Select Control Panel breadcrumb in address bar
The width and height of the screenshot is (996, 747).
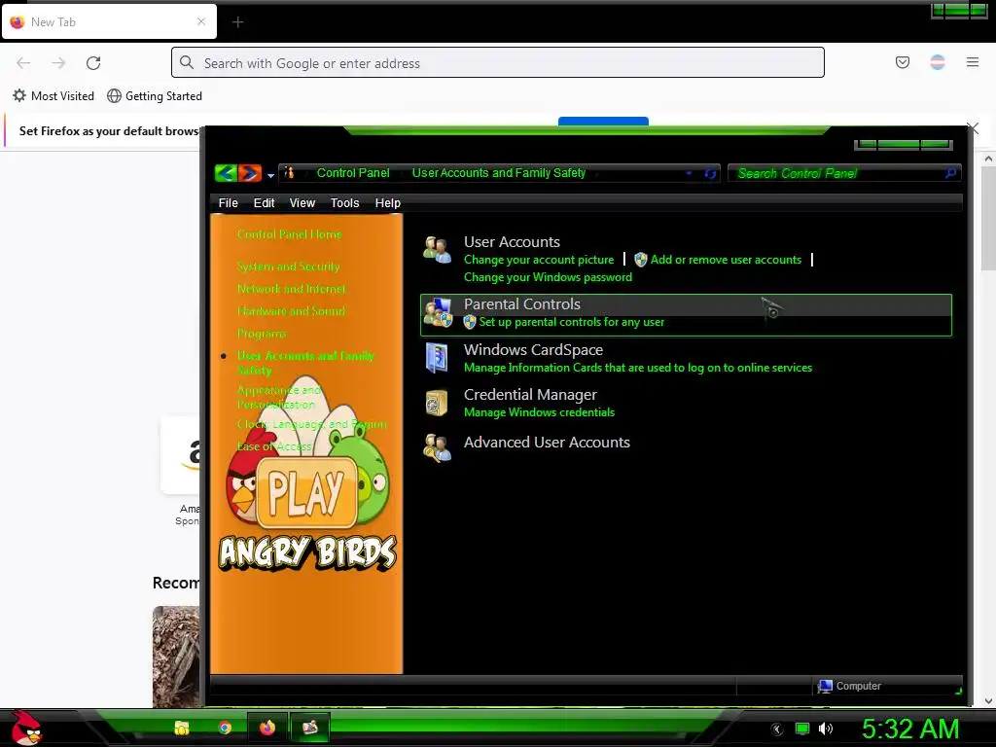pos(353,173)
